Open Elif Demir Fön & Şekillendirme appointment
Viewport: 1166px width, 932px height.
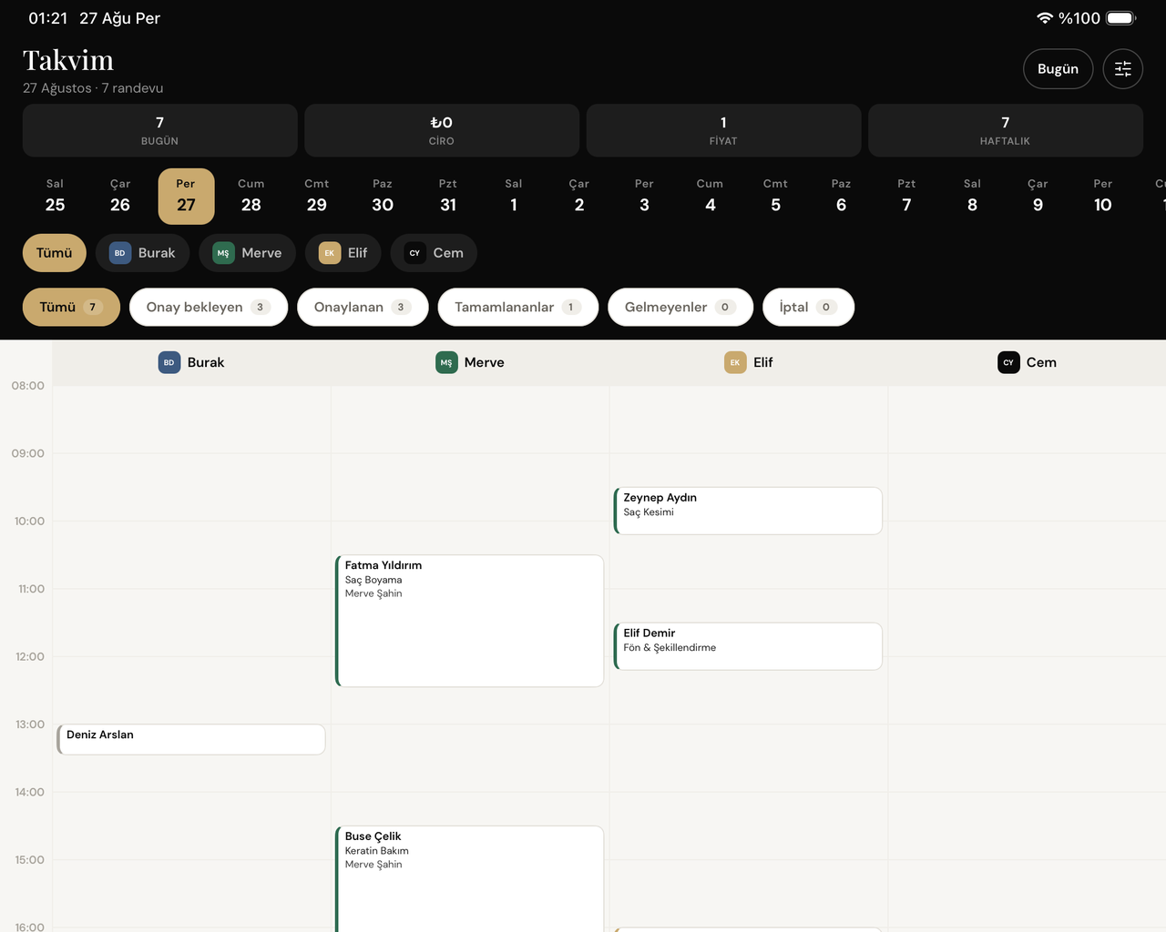pyautogui.click(x=748, y=646)
